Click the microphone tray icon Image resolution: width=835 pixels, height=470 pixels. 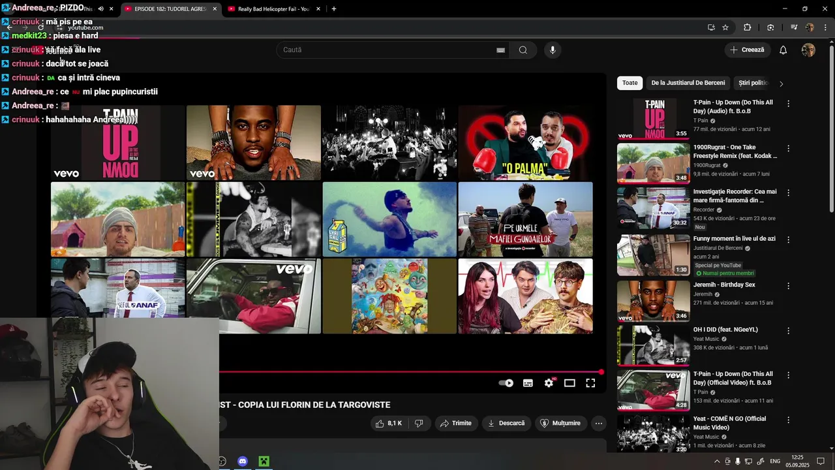click(738, 462)
